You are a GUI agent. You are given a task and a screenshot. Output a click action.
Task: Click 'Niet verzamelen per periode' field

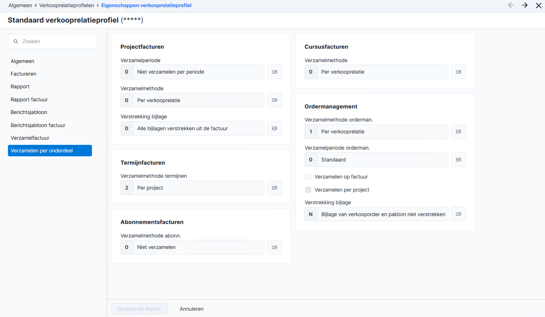[x=192, y=72]
